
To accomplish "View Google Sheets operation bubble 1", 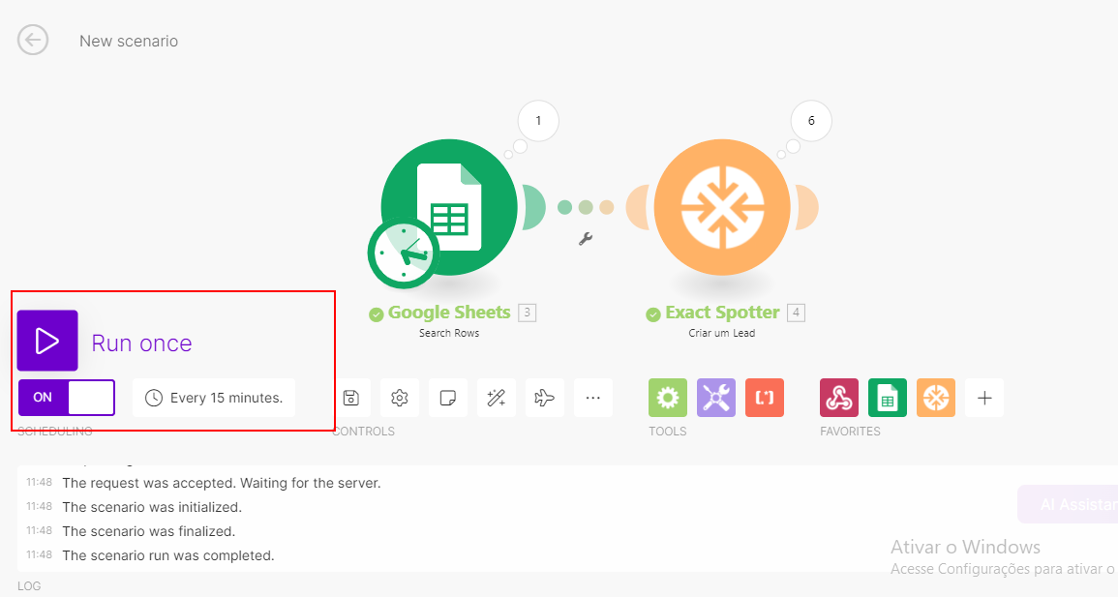I will [x=538, y=120].
